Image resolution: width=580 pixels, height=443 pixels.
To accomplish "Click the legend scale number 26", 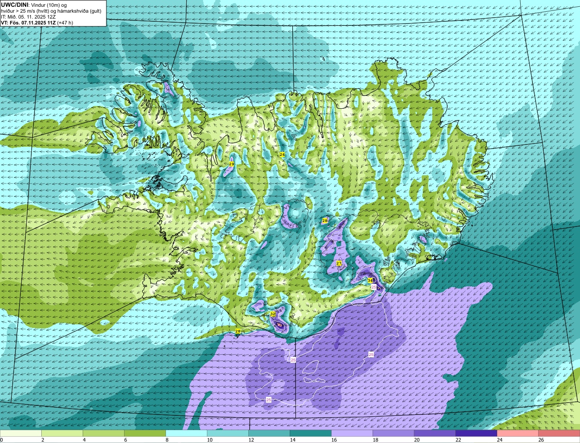I will (541, 440).
